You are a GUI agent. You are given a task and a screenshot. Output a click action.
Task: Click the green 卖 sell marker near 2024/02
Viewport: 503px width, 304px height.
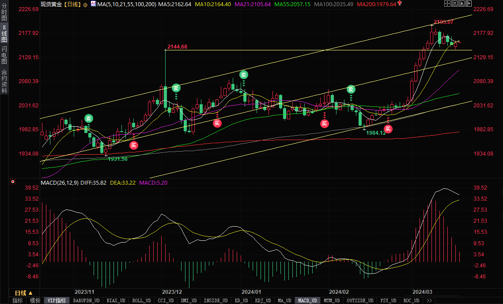pos(351,89)
